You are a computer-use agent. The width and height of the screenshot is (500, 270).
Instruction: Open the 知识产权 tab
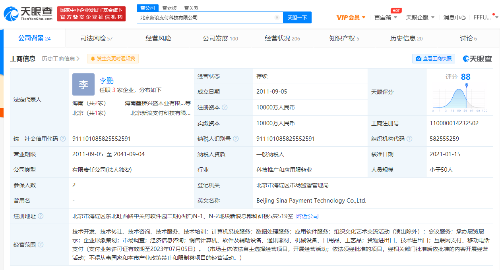tap(344, 38)
